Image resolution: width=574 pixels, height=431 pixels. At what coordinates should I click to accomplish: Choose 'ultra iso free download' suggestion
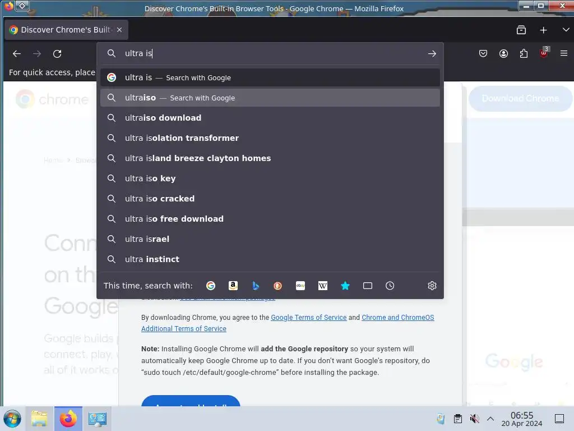[270, 219]
